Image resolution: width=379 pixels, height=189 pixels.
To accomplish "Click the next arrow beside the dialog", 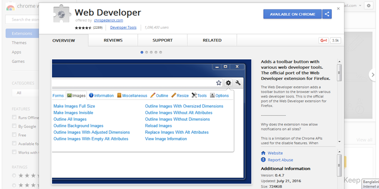I will (373, 75).
